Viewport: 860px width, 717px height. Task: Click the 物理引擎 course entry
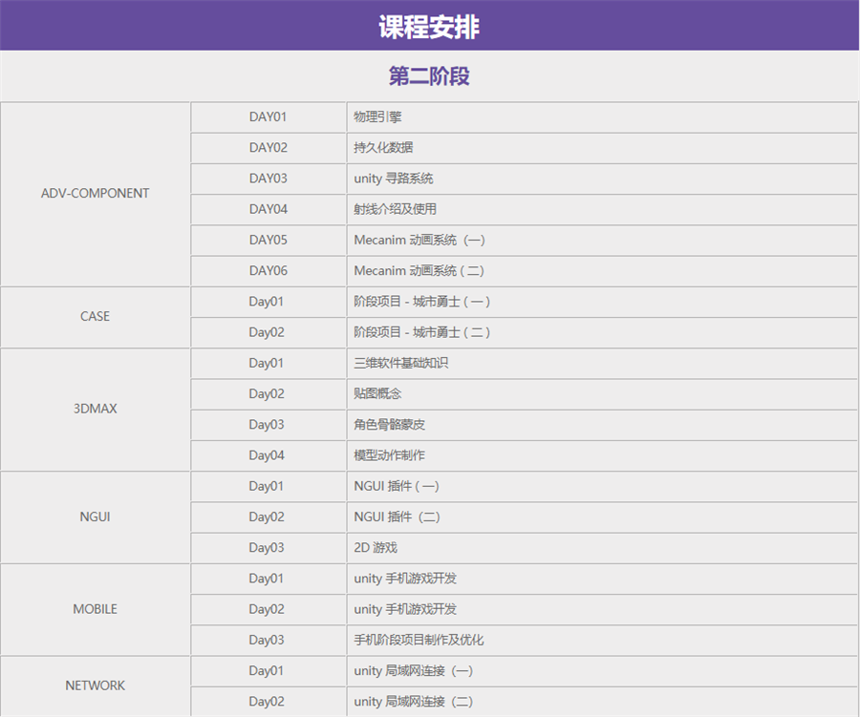tap(377, 116)
